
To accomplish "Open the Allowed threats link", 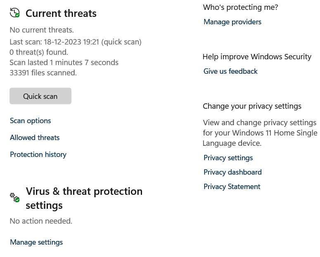I will (x=35, y=138).
